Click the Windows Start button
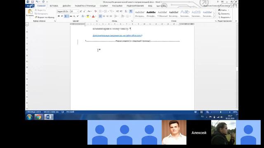Image resolution: width=264 pixels, height=148 pixels. point(29,117)
